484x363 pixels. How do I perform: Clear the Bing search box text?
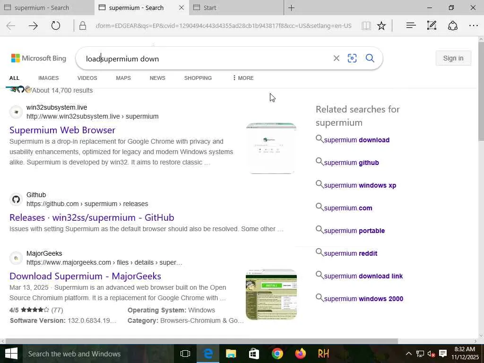[337, 58]
